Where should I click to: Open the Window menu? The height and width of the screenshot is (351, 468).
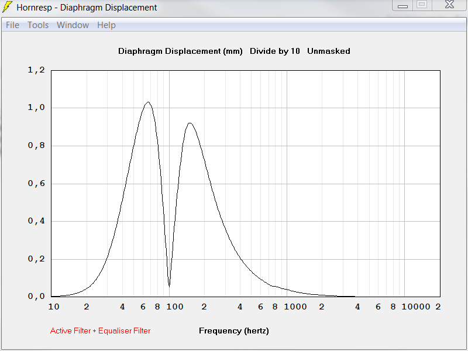[x=73, y=25]
